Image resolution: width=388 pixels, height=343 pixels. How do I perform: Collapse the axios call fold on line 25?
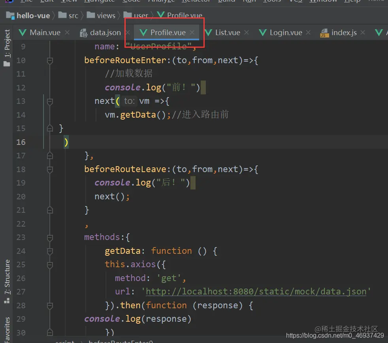point(50,265)
